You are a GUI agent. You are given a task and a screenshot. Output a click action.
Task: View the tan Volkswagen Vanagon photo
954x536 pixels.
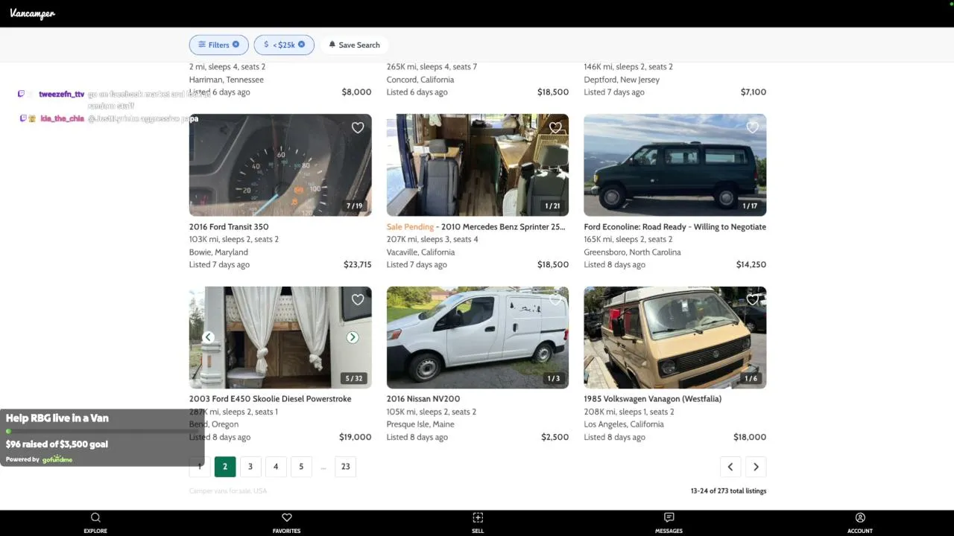tap(675, 337)
